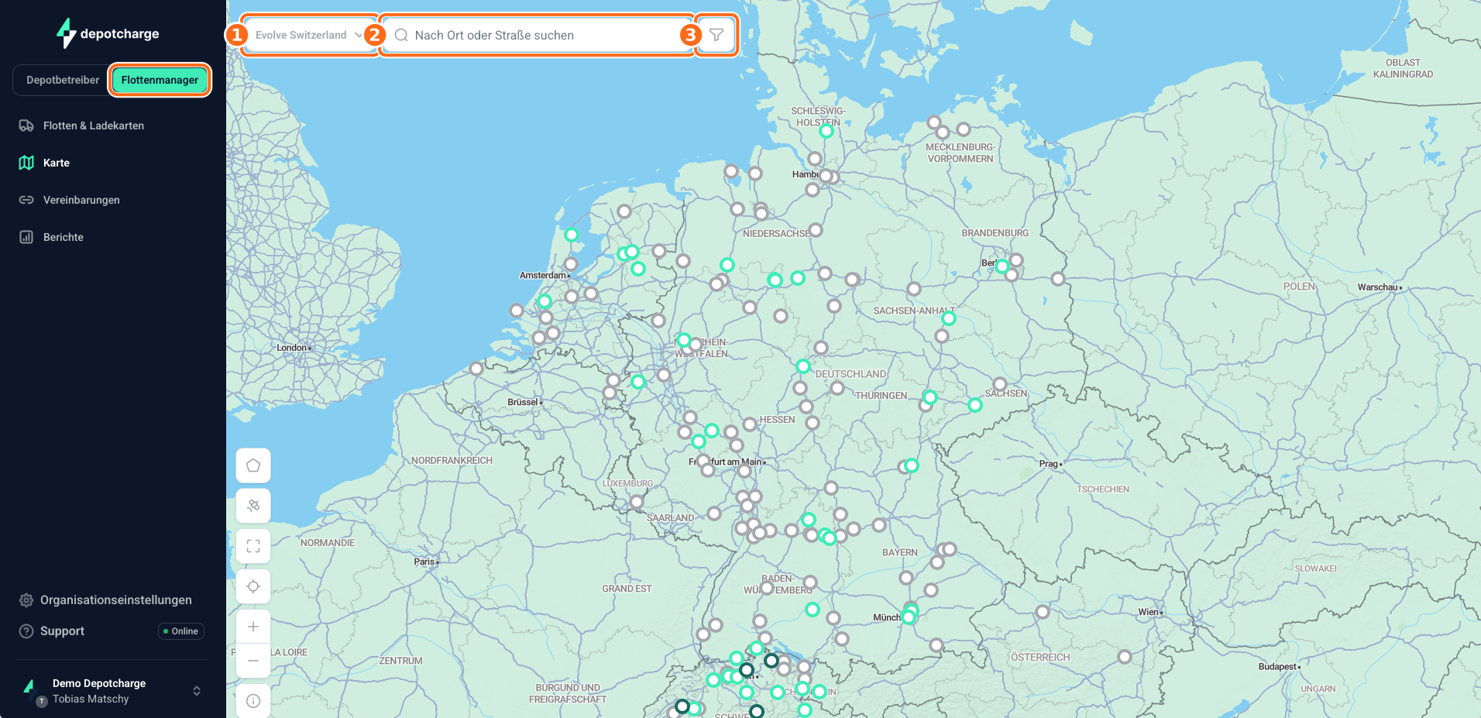This screenshot has height=718, width=1481.
Task: Focus the Nach Ort oder Straße suchen field
Action: coord(538,35)
